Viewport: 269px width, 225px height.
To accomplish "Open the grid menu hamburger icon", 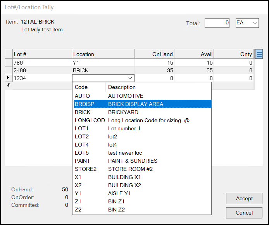I will [x=259, y=54].
